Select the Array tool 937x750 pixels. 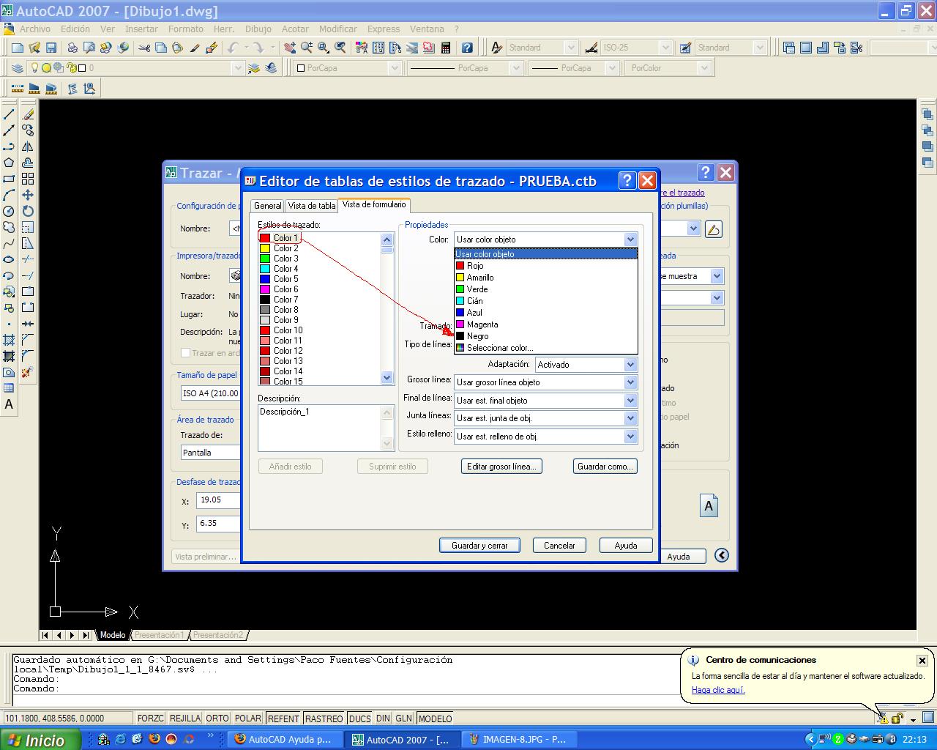[28, 179]
